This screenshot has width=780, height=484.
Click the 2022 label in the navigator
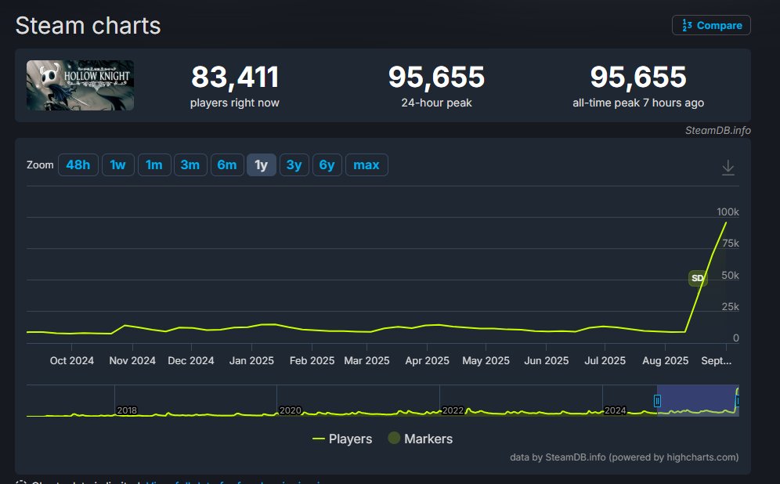[453, 410]
